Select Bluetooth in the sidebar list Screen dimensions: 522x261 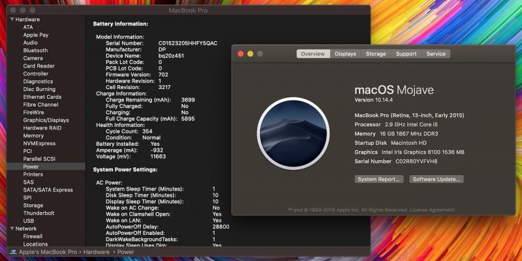pos(35,50)
